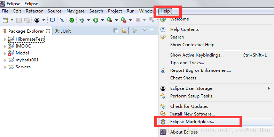Open the External Tools dropdown arrow

pyautogui.click(x=130, y=20)
